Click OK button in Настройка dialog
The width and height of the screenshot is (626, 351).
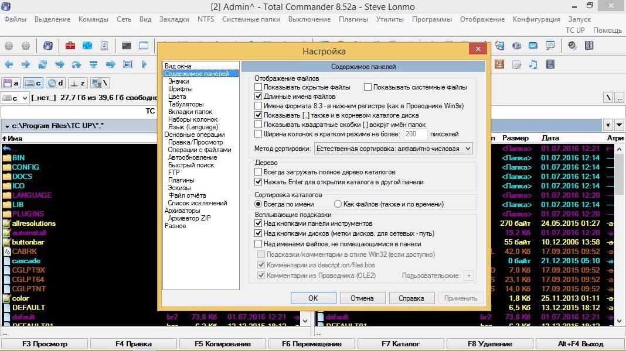[x=314, y=298]
